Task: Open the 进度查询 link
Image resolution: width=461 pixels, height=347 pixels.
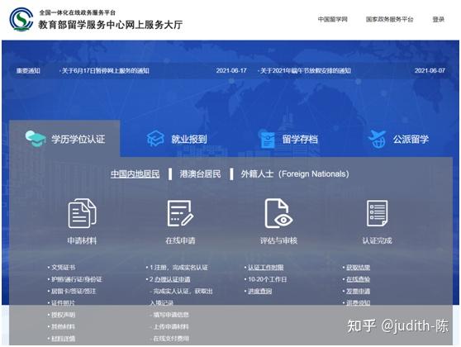Action: coord(259,291)
